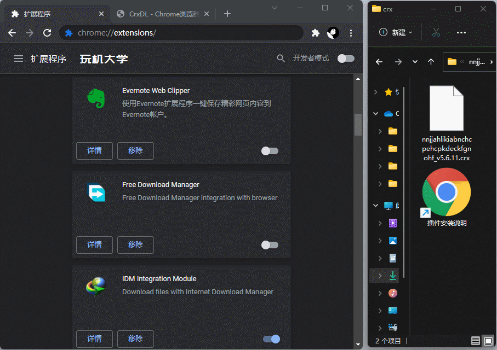Click the Chrome profile avatar icon
The image size is (497, 350).
[x=333, y=33]
